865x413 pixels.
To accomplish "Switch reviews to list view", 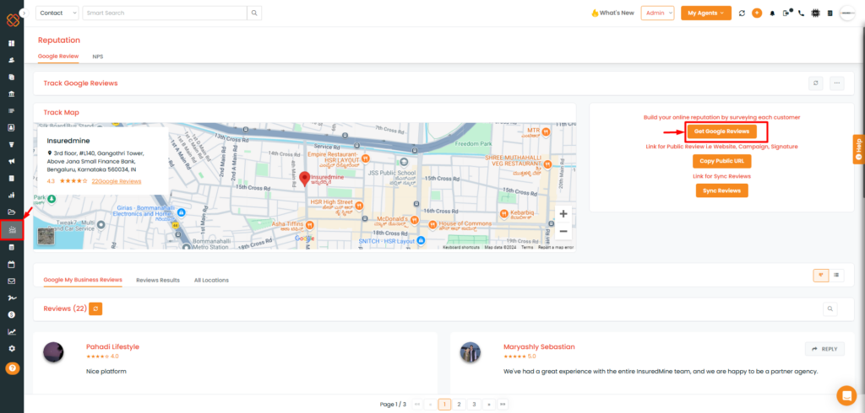I will (837, 276).
